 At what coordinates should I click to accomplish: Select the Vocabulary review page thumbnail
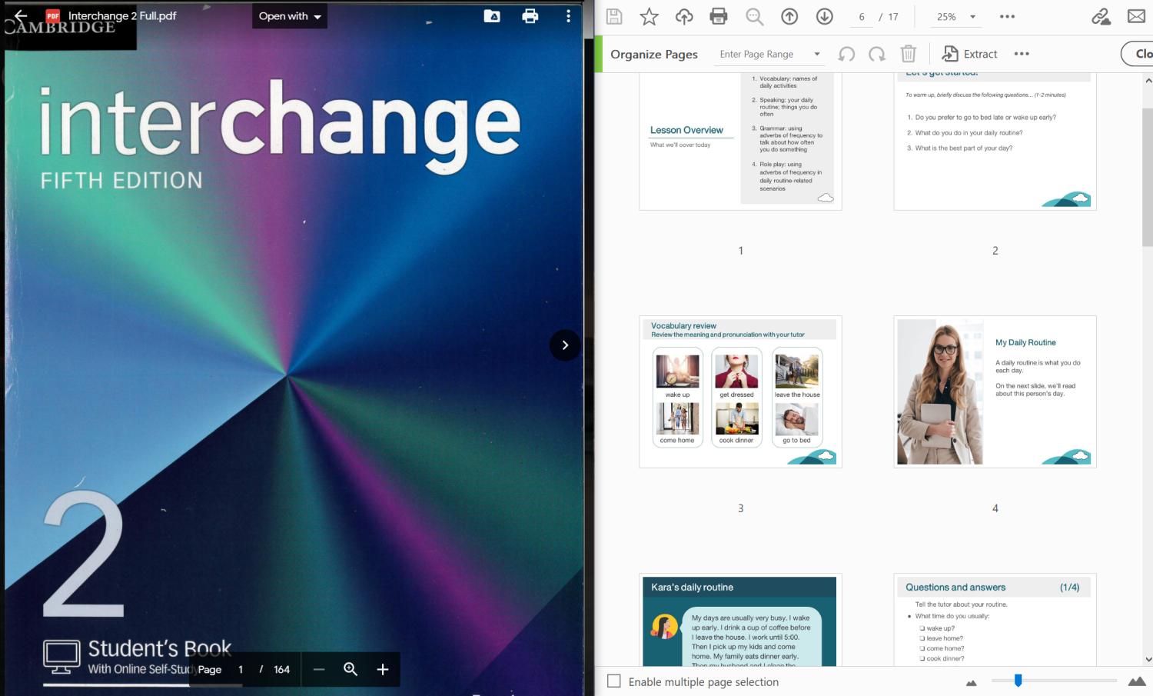(x=740, y=391)
